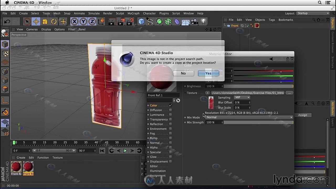Image resolution: width=336 pixels, height=189 pixels.
Task: Enable the Reflection channel checkbox
Action: tap(171, 124)
